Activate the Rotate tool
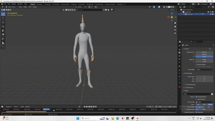The width and height of the screenshot is (215, 121). tap(3, 27)
